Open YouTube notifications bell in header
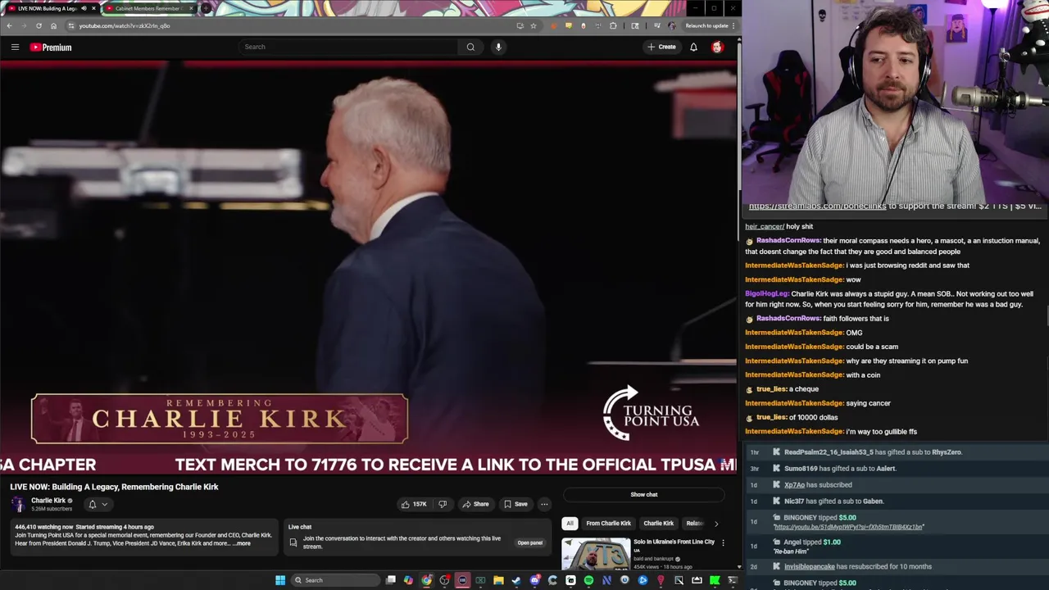The width and height of the screenshot is (1049, 590). (x=693, y=47)
